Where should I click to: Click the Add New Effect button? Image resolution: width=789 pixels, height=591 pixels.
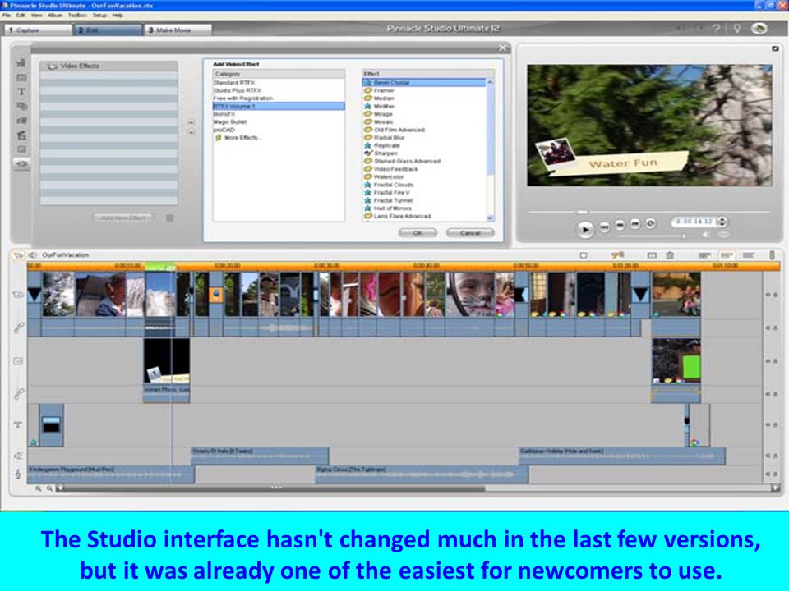click(x=123, y=218)
